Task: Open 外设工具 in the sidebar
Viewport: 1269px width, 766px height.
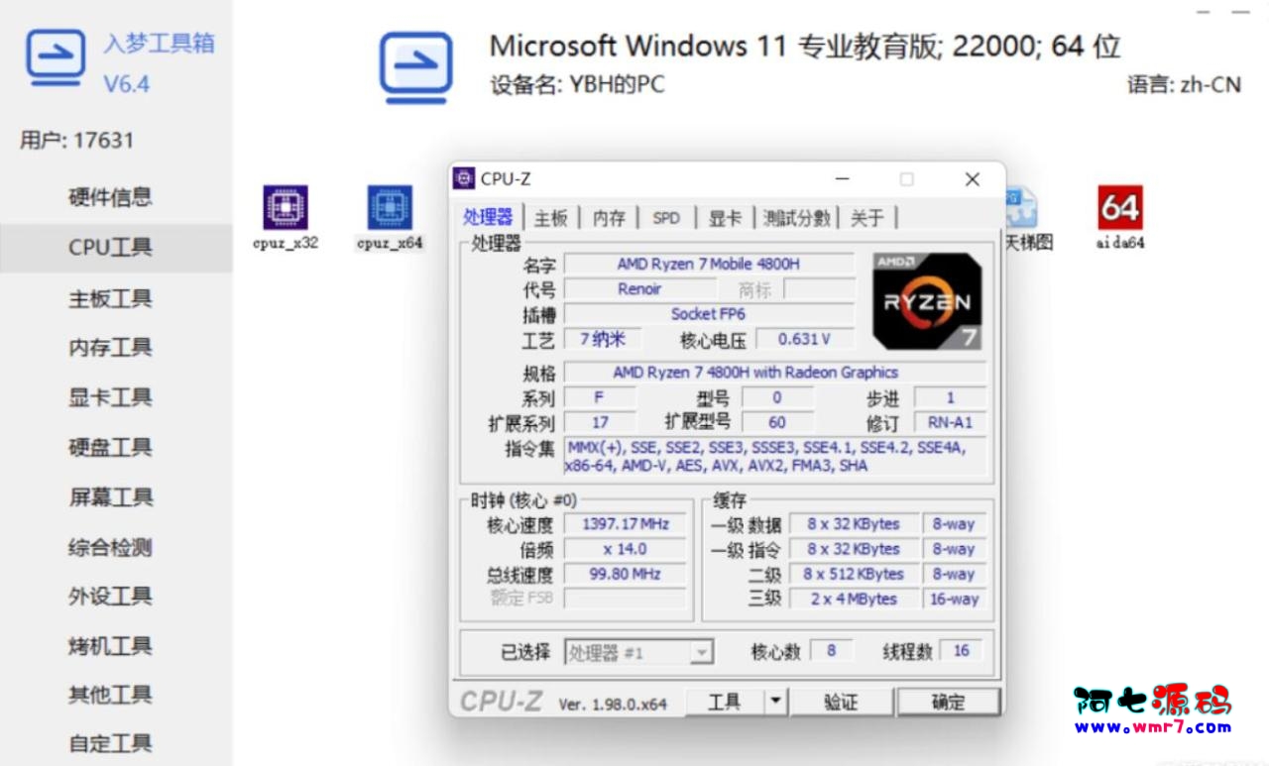Action: coord(110,597)
